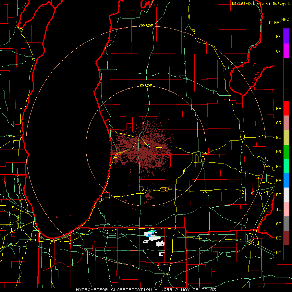Click the GR legend label text
Viewport: 292px width, 292px height.
pos(279,123)
